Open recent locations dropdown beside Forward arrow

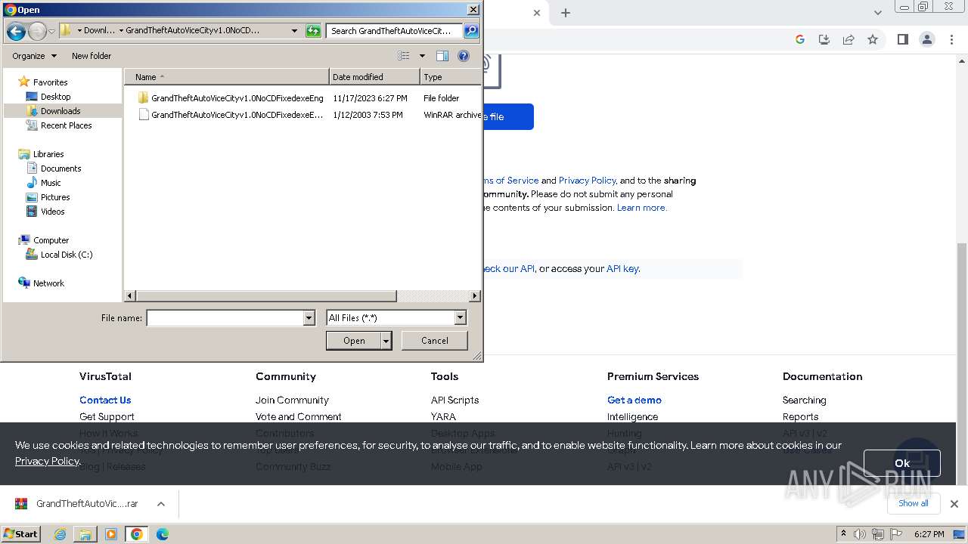click(x=51, y=31)
